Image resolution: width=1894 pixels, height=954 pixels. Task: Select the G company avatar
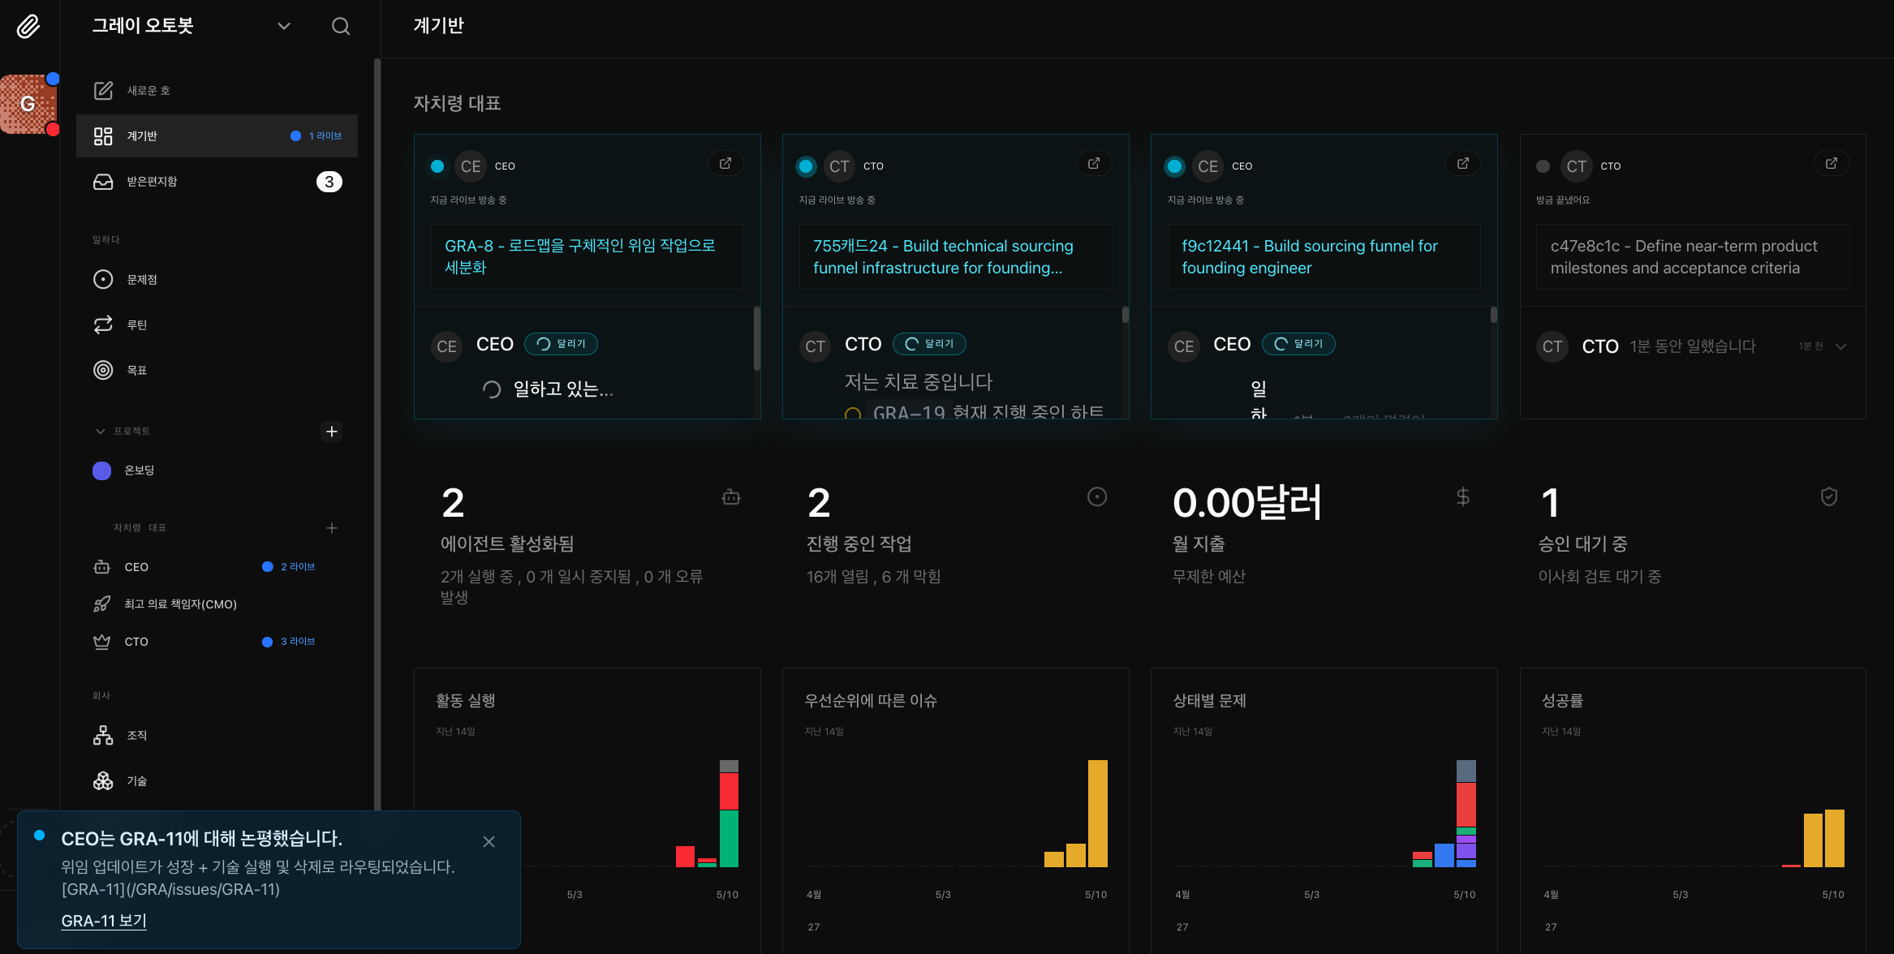(29, 104)
